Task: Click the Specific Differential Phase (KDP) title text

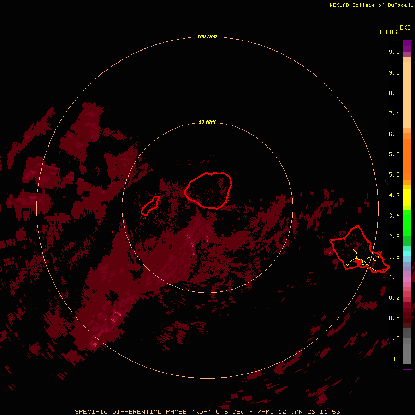Action: point(143,412)
